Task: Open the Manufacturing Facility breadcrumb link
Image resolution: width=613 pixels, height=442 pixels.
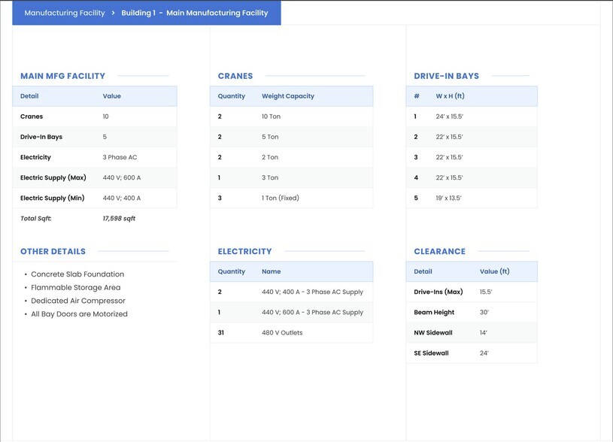Action: [x=65, y=13]
